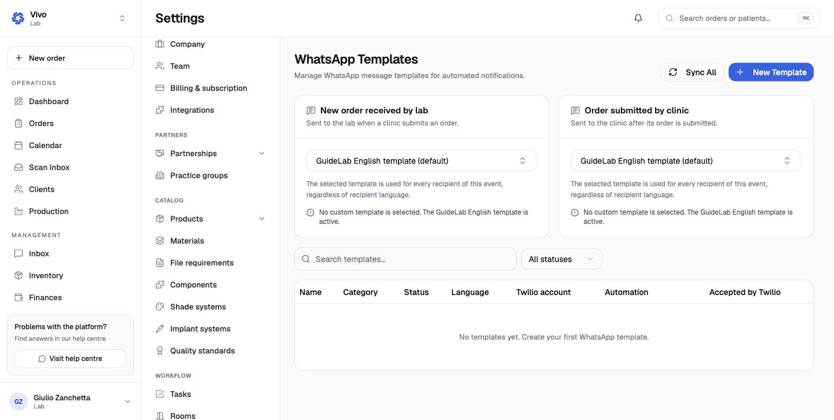Open the Tasks workflow settings

(210, 394)
